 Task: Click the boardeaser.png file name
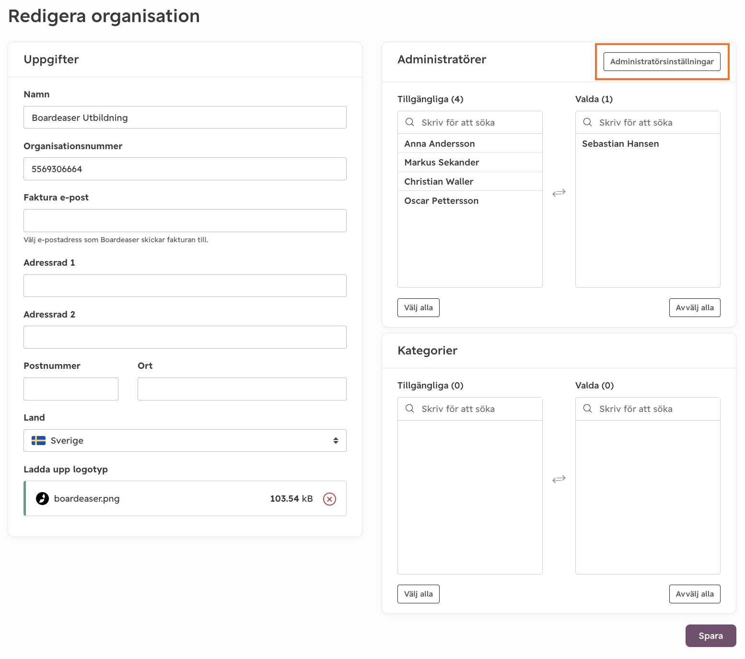[x=87, y=499]
